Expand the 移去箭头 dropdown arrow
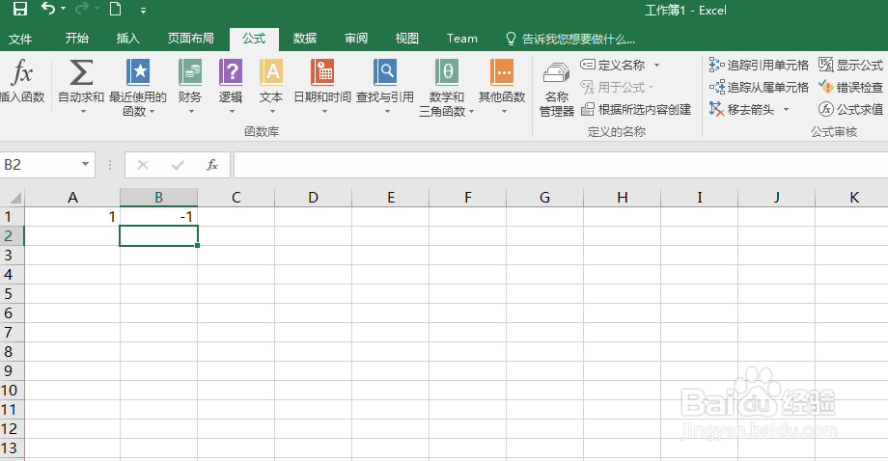The width and height of the screenshot is (888, 461). click(x=786, y=109)
